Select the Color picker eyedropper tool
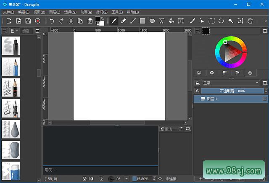269x183 pixels. coord(193,21)
